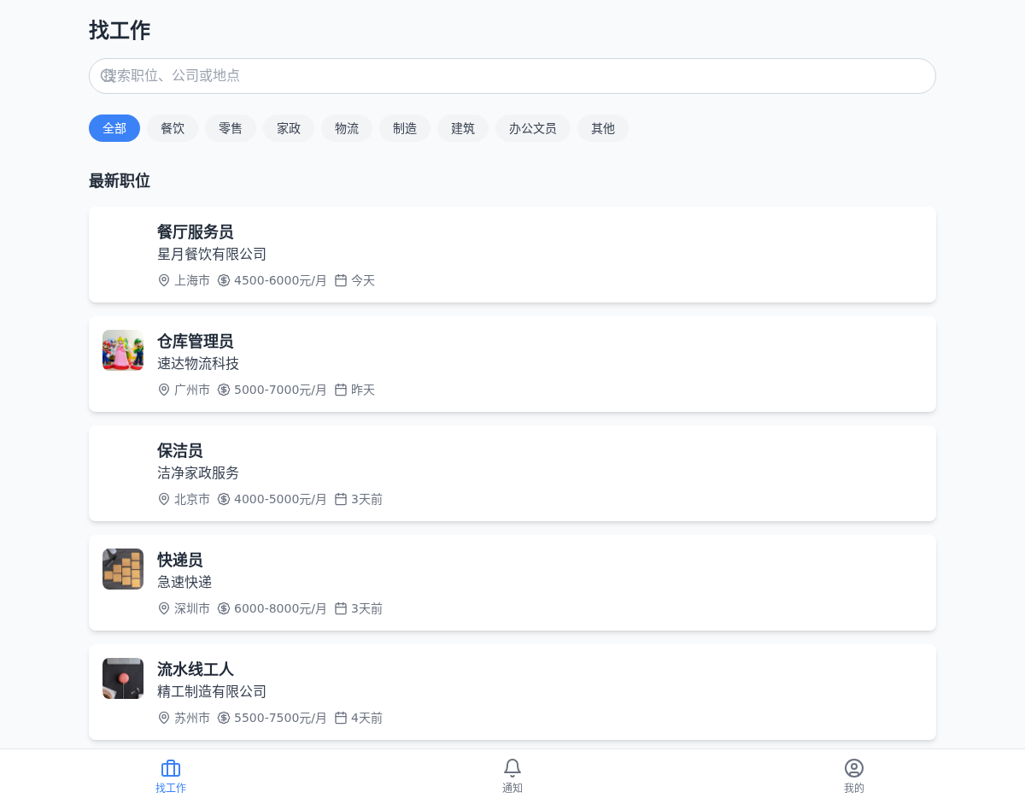
Task: Focus the 搜索职位、公司或地点 search field
Action: 512,76
